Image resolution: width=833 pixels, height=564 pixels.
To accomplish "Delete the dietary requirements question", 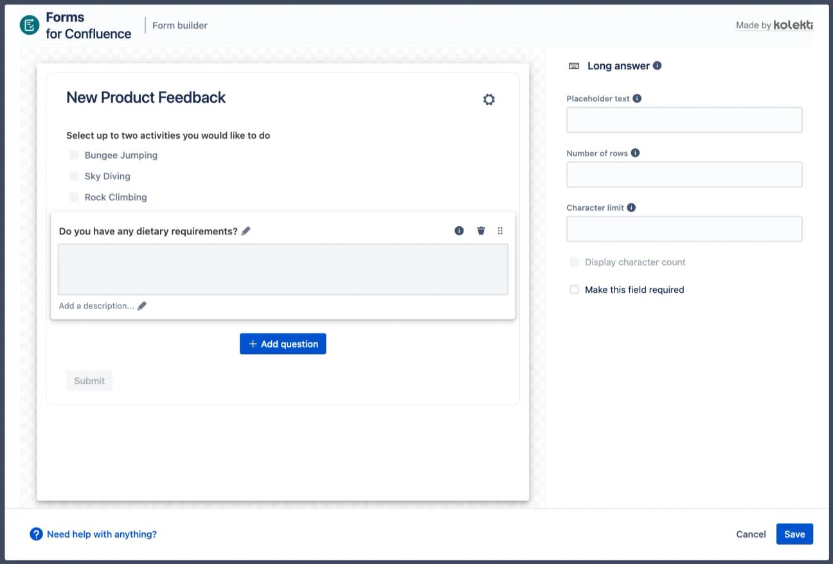I will tap(481, 231).
